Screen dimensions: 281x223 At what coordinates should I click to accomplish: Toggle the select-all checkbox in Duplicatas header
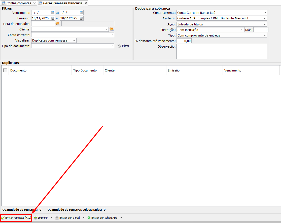tap(5, 70)
